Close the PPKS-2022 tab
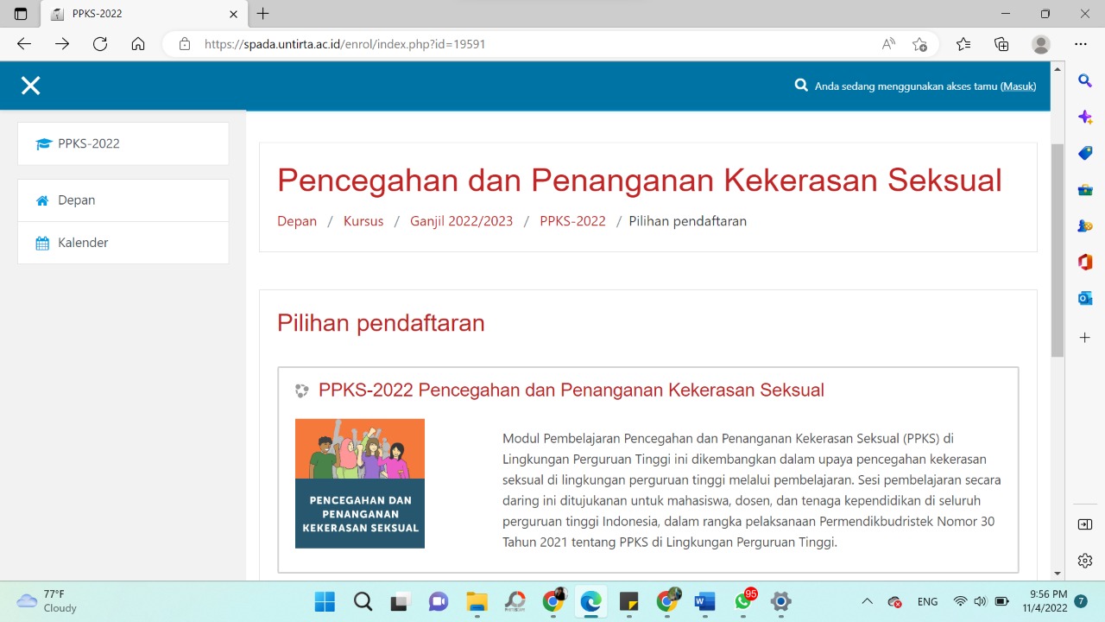Screen dimensions: 1105x622 coord(233,14)
